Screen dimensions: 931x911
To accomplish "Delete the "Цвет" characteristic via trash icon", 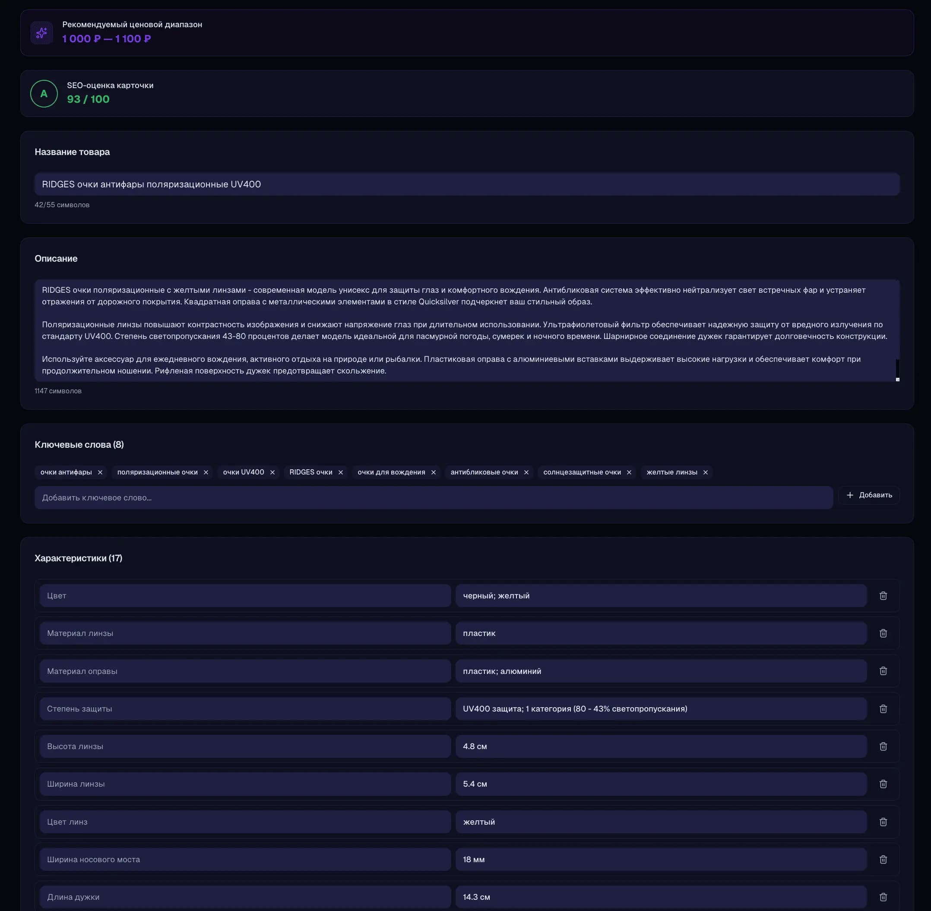I will click(883, 596).
